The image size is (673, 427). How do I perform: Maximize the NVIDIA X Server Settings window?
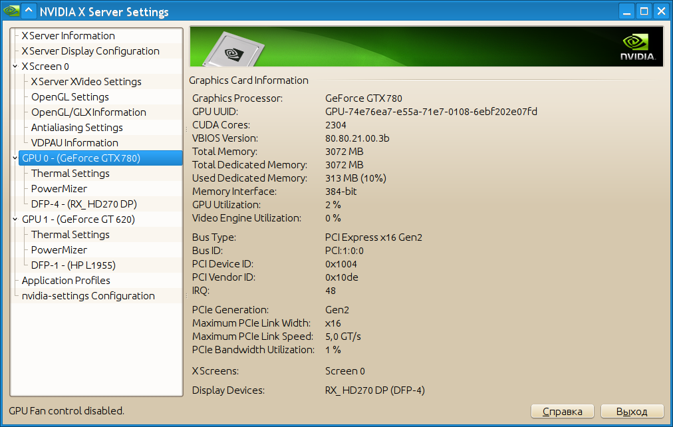644,11
